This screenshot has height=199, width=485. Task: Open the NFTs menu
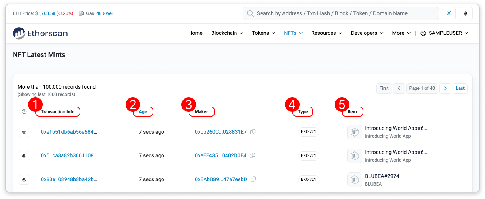[293, 33]
